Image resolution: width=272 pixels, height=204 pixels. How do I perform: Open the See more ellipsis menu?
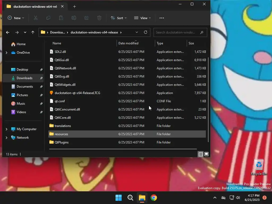pos(162,18)
